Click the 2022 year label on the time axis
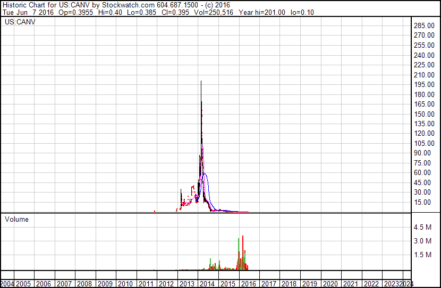 [x=371, y=284]
